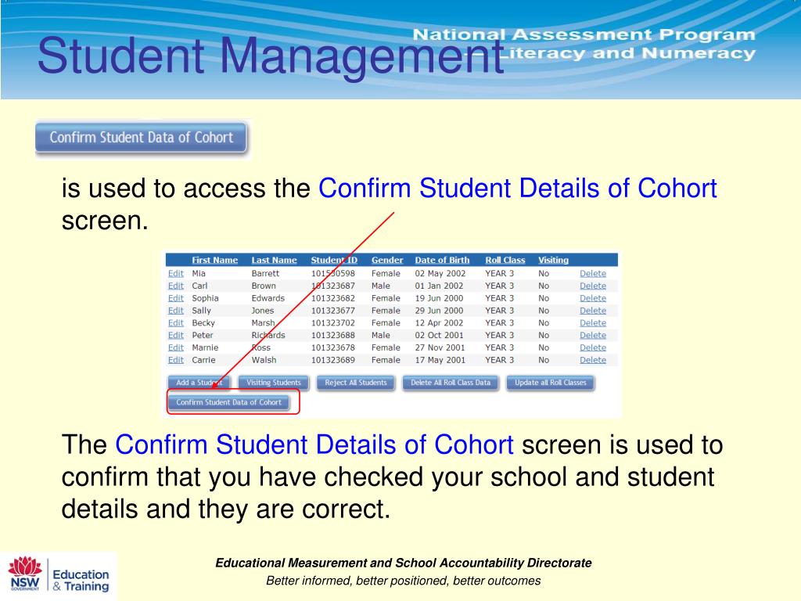Click the NSW Education & Training logo
This screenshot has height=601, width=801.
59,575
